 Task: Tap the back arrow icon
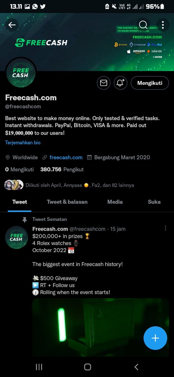point(12,25)
